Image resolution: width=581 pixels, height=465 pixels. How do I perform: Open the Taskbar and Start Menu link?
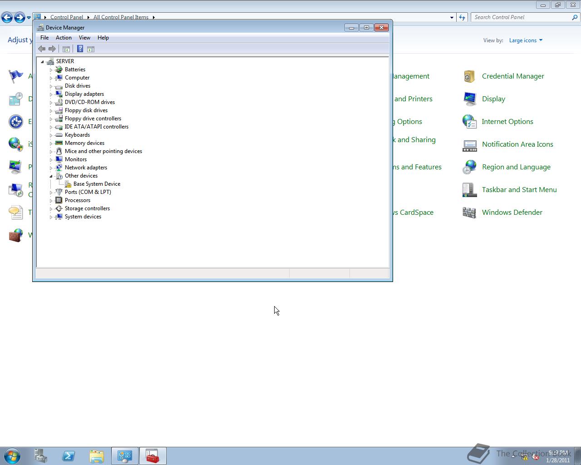pyautogui.click(x=519, y=190)
